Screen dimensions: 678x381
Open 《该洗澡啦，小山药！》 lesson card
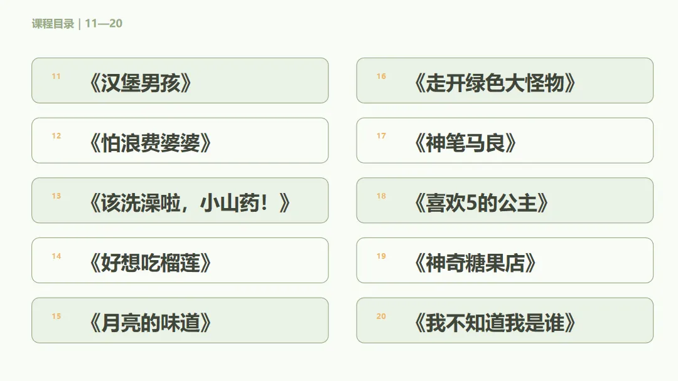click(x=180, y=201)
